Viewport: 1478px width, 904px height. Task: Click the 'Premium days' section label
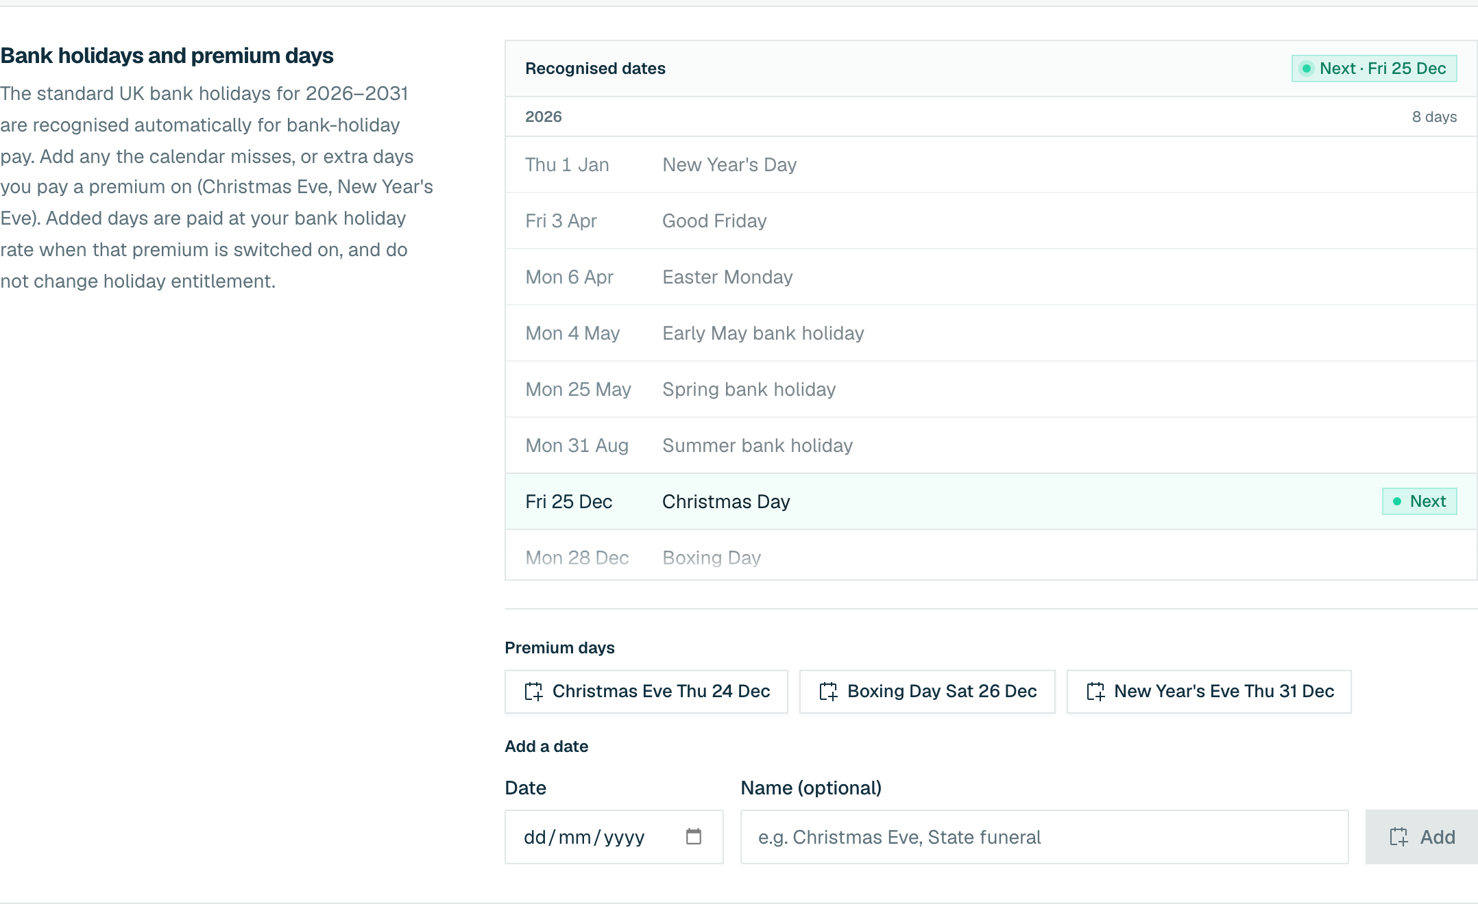559,648
